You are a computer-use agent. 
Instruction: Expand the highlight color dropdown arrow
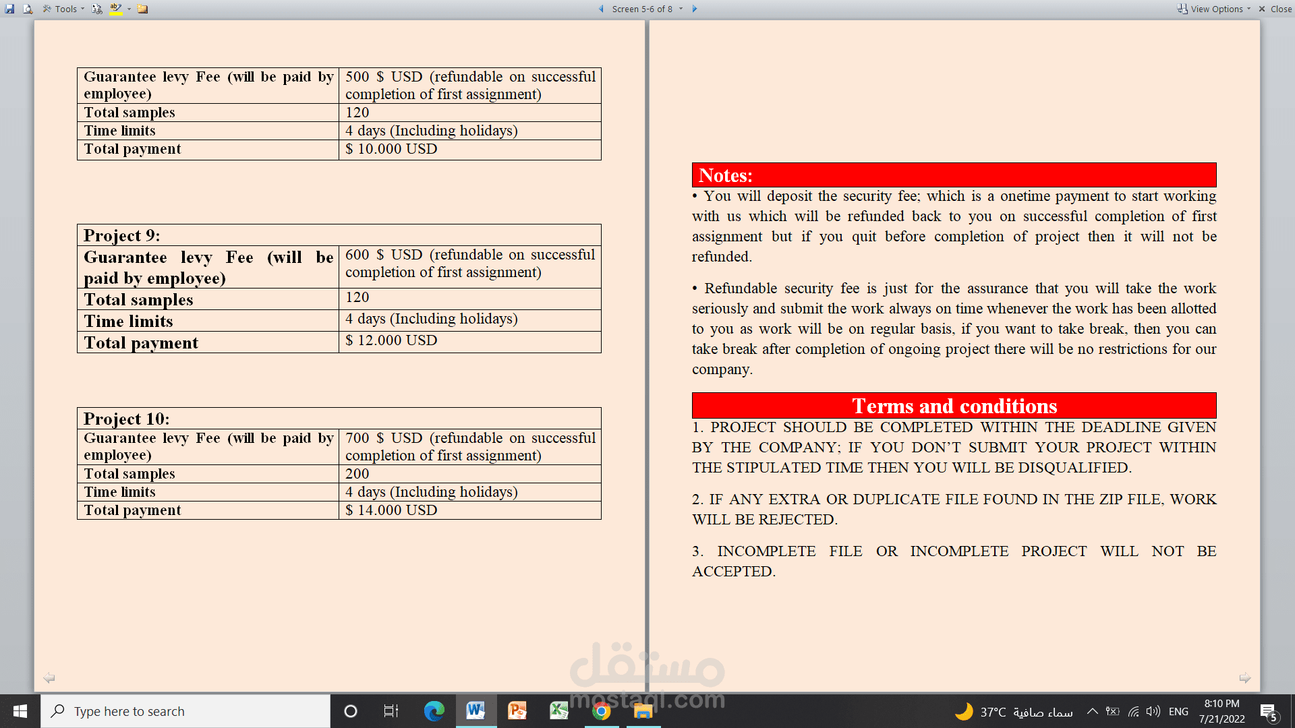click(129, 9)
